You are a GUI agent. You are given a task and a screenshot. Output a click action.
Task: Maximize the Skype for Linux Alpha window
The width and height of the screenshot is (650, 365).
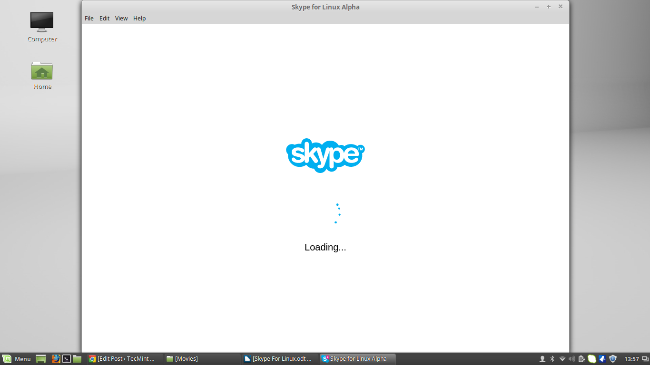(x=549, y=7)
